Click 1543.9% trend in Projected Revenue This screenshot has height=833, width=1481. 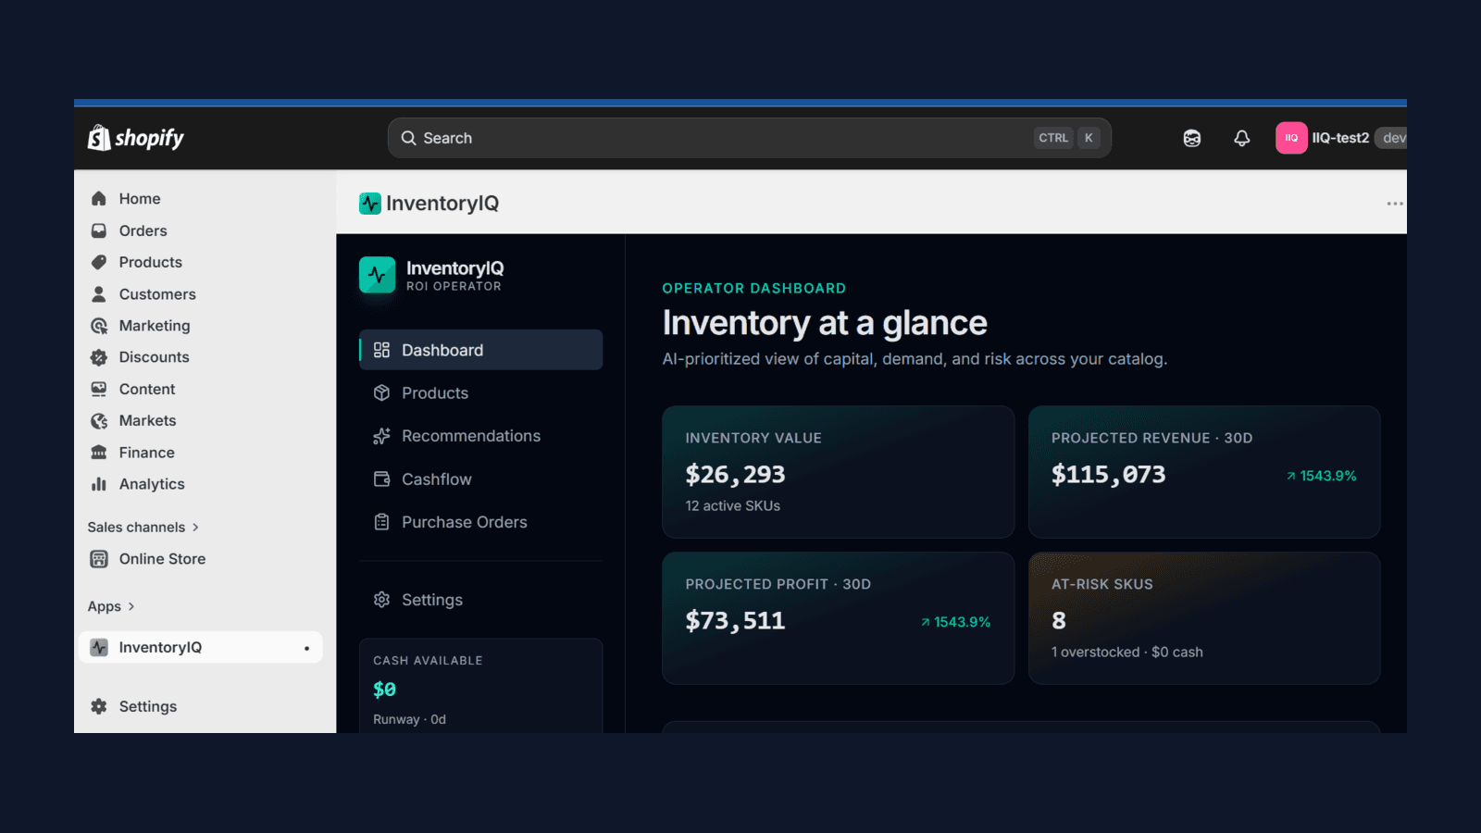(1322, 476)
